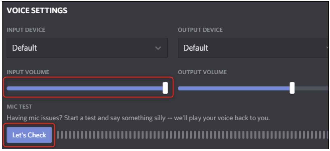Image resolution: width=330 pixels, height=151 pixels.
Task: Click the middle of the Output Volume track
Action: click(234, 88)
